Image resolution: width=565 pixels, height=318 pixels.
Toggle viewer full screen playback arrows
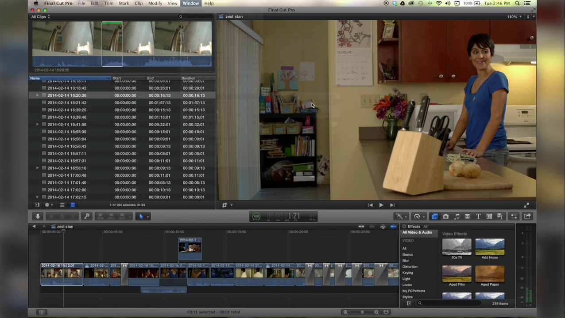[x=526, y=205]
